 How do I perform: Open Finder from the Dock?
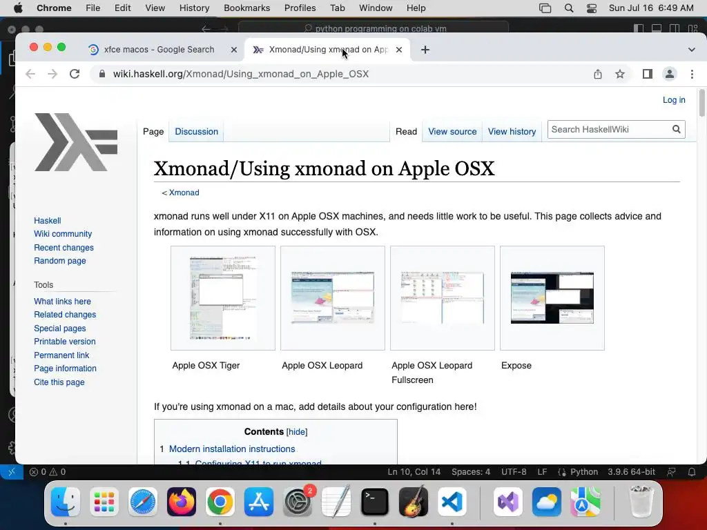pos(66,502)
